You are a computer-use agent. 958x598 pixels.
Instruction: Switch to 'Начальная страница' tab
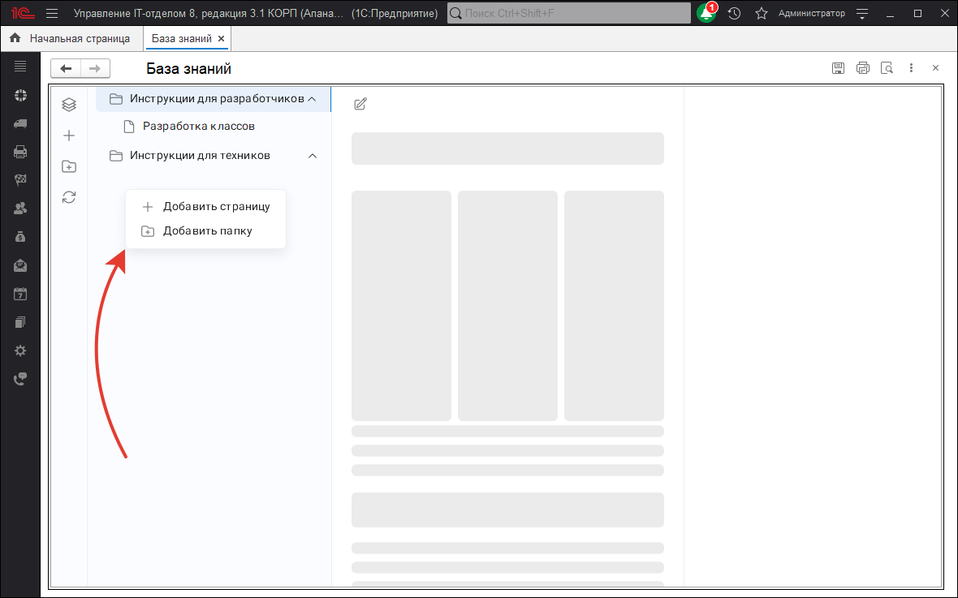click(x=79, y=38)
